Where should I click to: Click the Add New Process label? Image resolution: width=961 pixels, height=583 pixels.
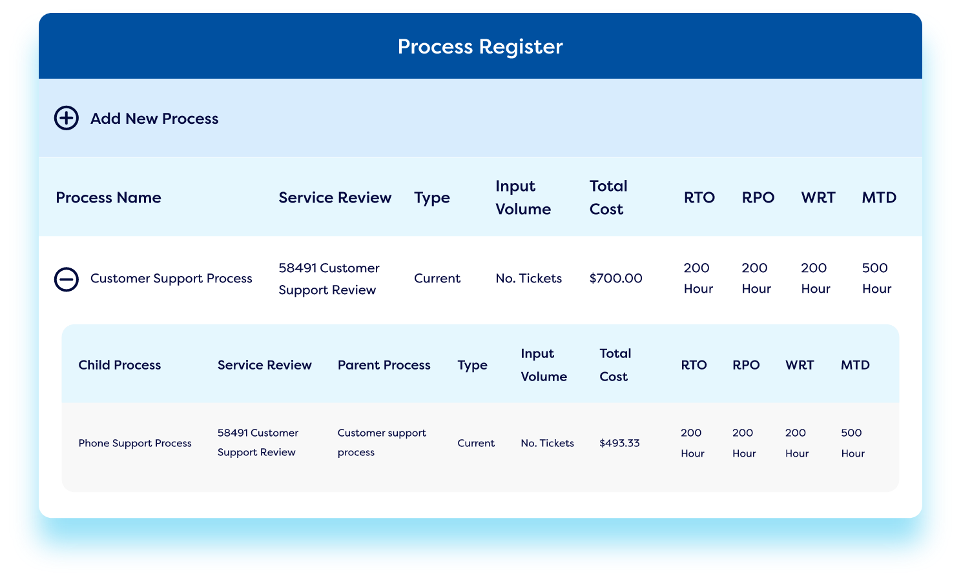point(154,119)
